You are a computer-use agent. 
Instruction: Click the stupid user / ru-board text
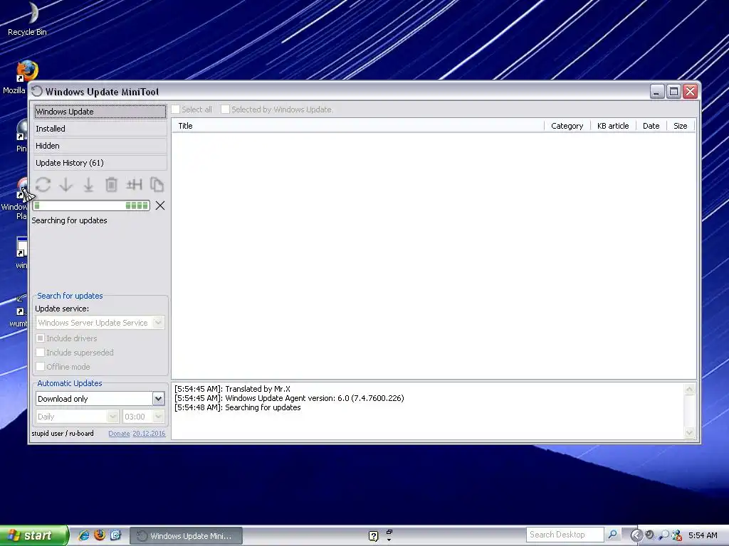click(63, 434)
